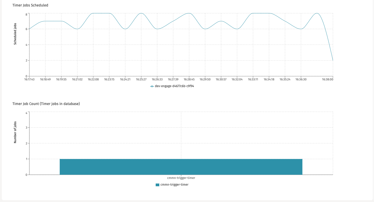374x202 pixels.
Task: Click the cmmn-trigger-timer x-axis category label
Action: pyautogui.click(x=181, y=178)
